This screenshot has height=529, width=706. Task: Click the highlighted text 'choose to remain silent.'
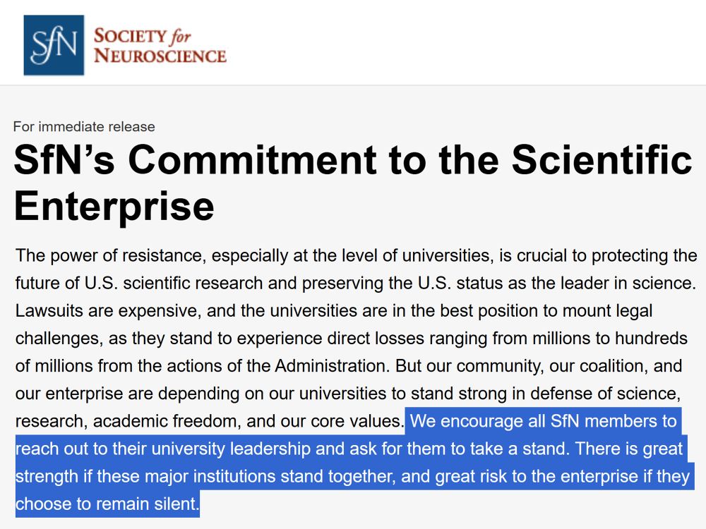pyautogui.click(x=107, y=504)
